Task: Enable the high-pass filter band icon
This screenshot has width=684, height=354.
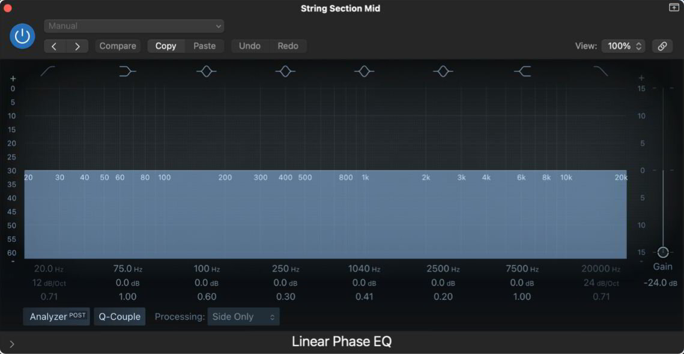Action: pyautogui.click(x=47, y=71)
